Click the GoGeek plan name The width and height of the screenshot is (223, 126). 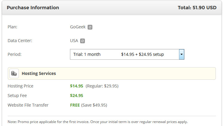tap(78, 27)
